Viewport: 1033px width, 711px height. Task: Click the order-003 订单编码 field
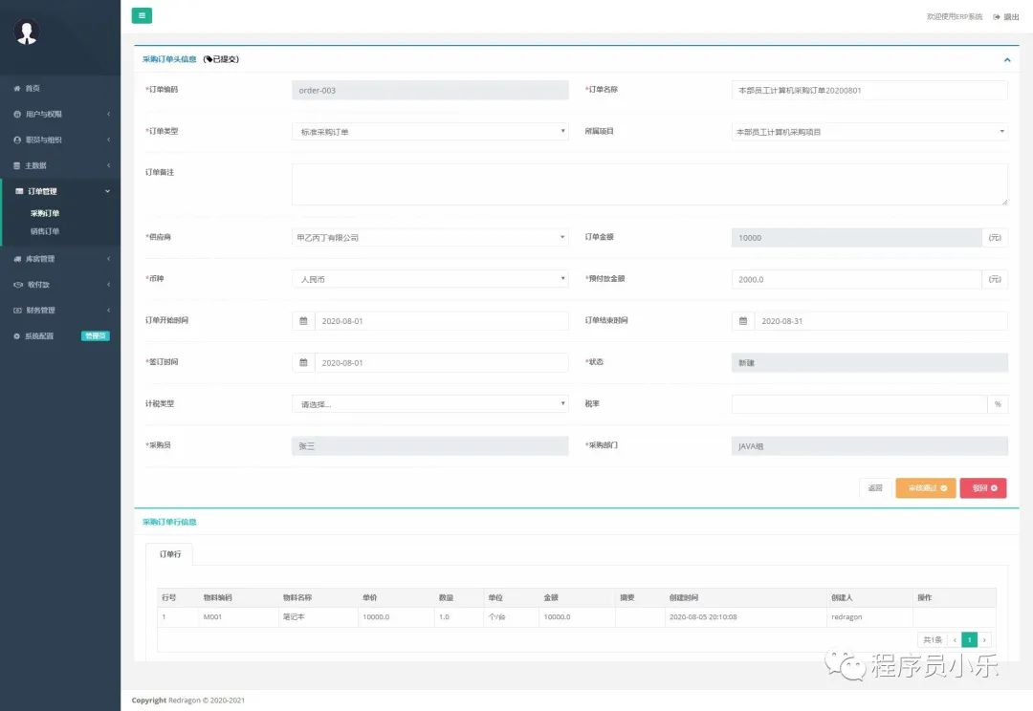pos(430,90)
